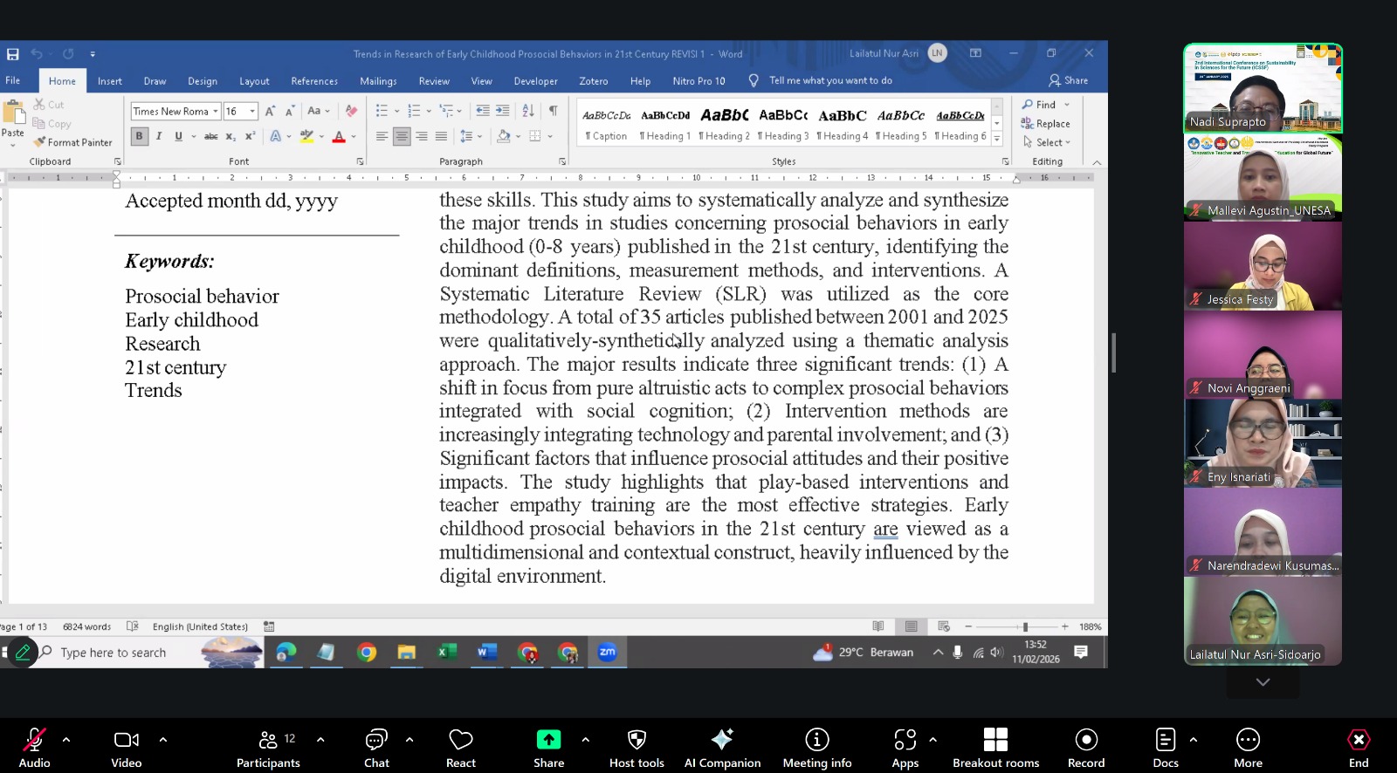
Task: Open the font name dropdown
Action: pos(216,112)
